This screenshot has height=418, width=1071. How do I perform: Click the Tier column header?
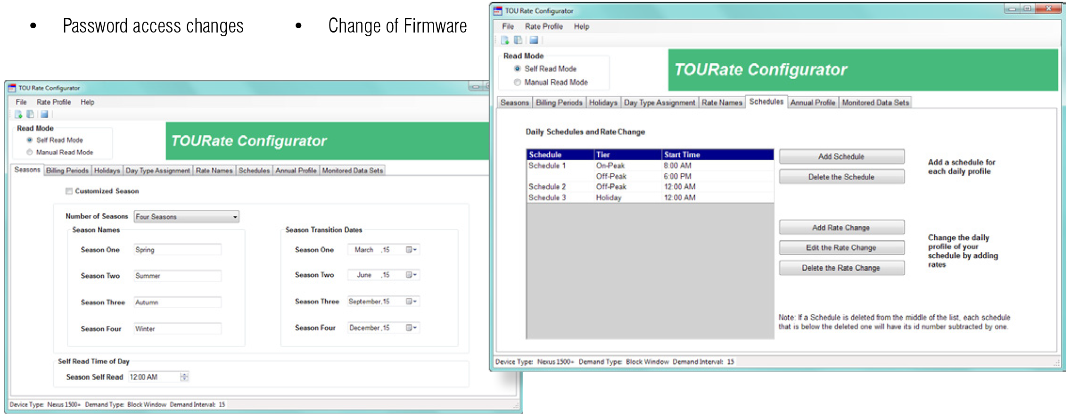click(x=627, y=155)
